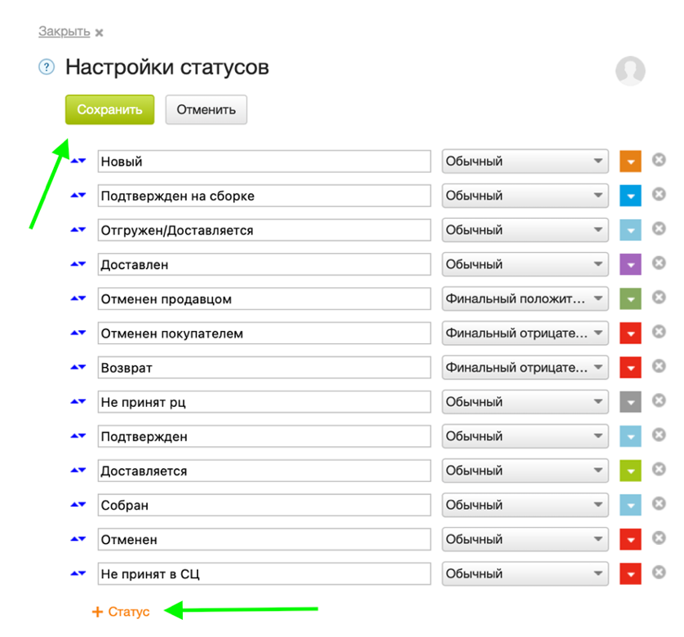Delete the Не принят в СЦ status

(659, 573)
